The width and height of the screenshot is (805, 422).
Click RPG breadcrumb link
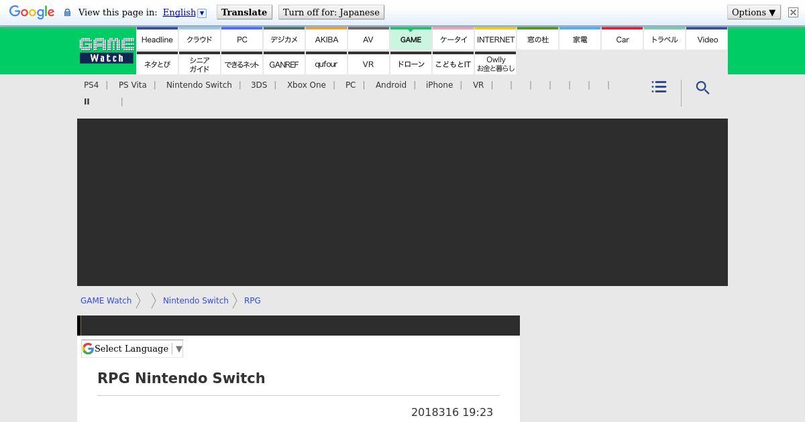tap(252, 301)
